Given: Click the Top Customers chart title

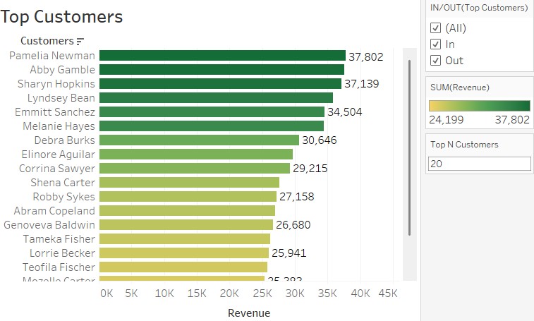Looking at the screenshot, I should click(x=61, y=17).
